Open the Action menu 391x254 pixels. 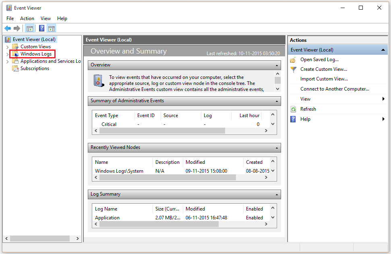27,19
